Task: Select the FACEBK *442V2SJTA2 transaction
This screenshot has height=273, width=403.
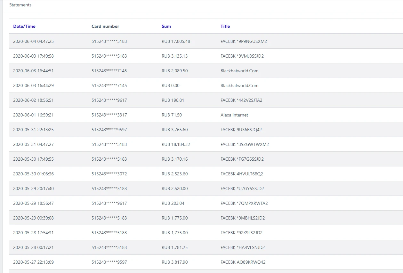Action: coord(206,100)
